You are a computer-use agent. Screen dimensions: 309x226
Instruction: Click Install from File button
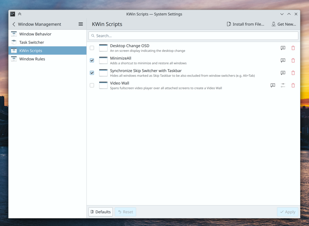tap(245, 24)
